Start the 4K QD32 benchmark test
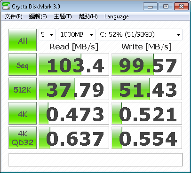 (23, 138)
